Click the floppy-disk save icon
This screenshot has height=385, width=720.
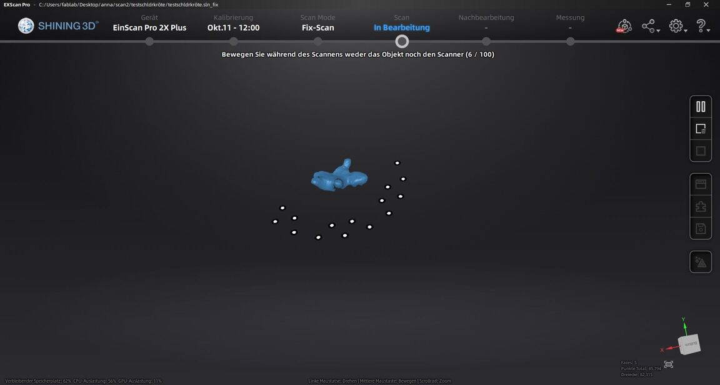tap(700, 228)
